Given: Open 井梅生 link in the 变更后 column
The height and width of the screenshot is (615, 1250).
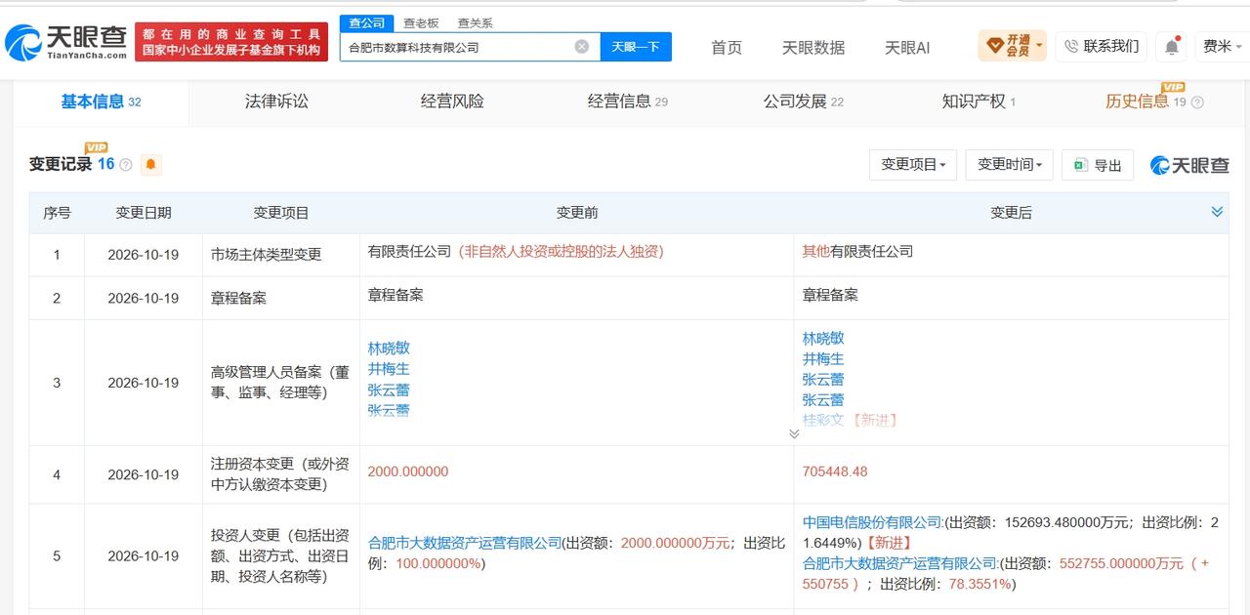Looking at the screenshot, I should (823, 358).
